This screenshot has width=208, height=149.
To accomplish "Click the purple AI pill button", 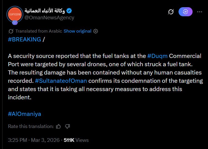I will coord(185,12).
